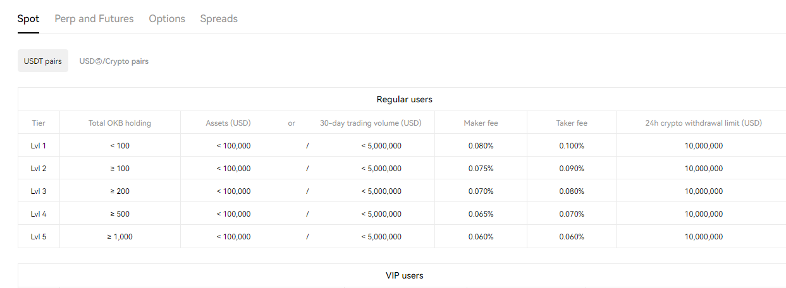Image resolution: width=786 pixels, height=288 pixels.
Task: Select the Lvl 1 tier row
Action: point(402,146)
